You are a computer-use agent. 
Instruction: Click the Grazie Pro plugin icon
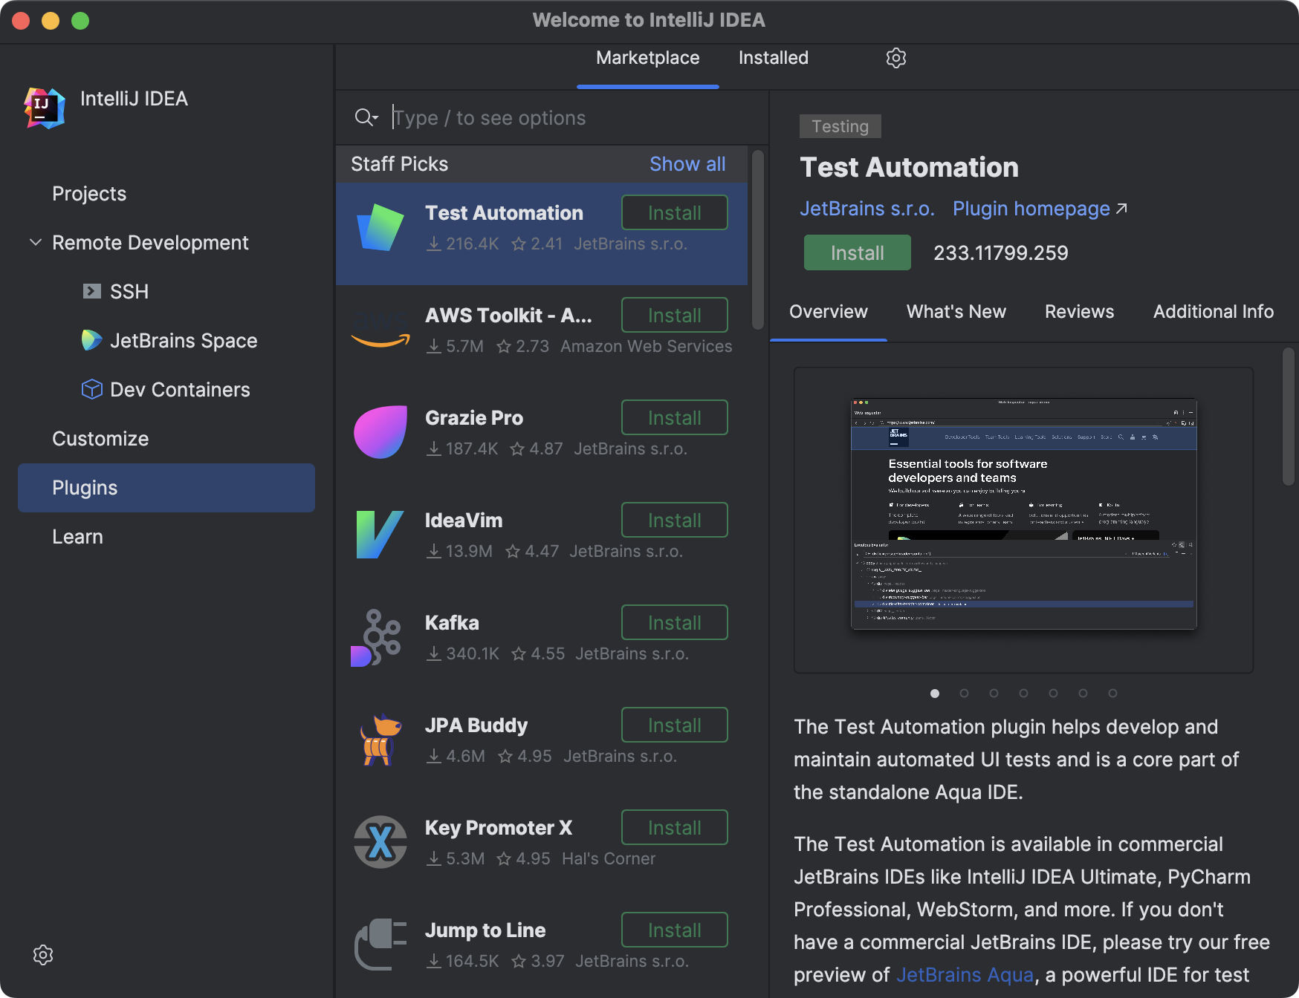point(380,432)
